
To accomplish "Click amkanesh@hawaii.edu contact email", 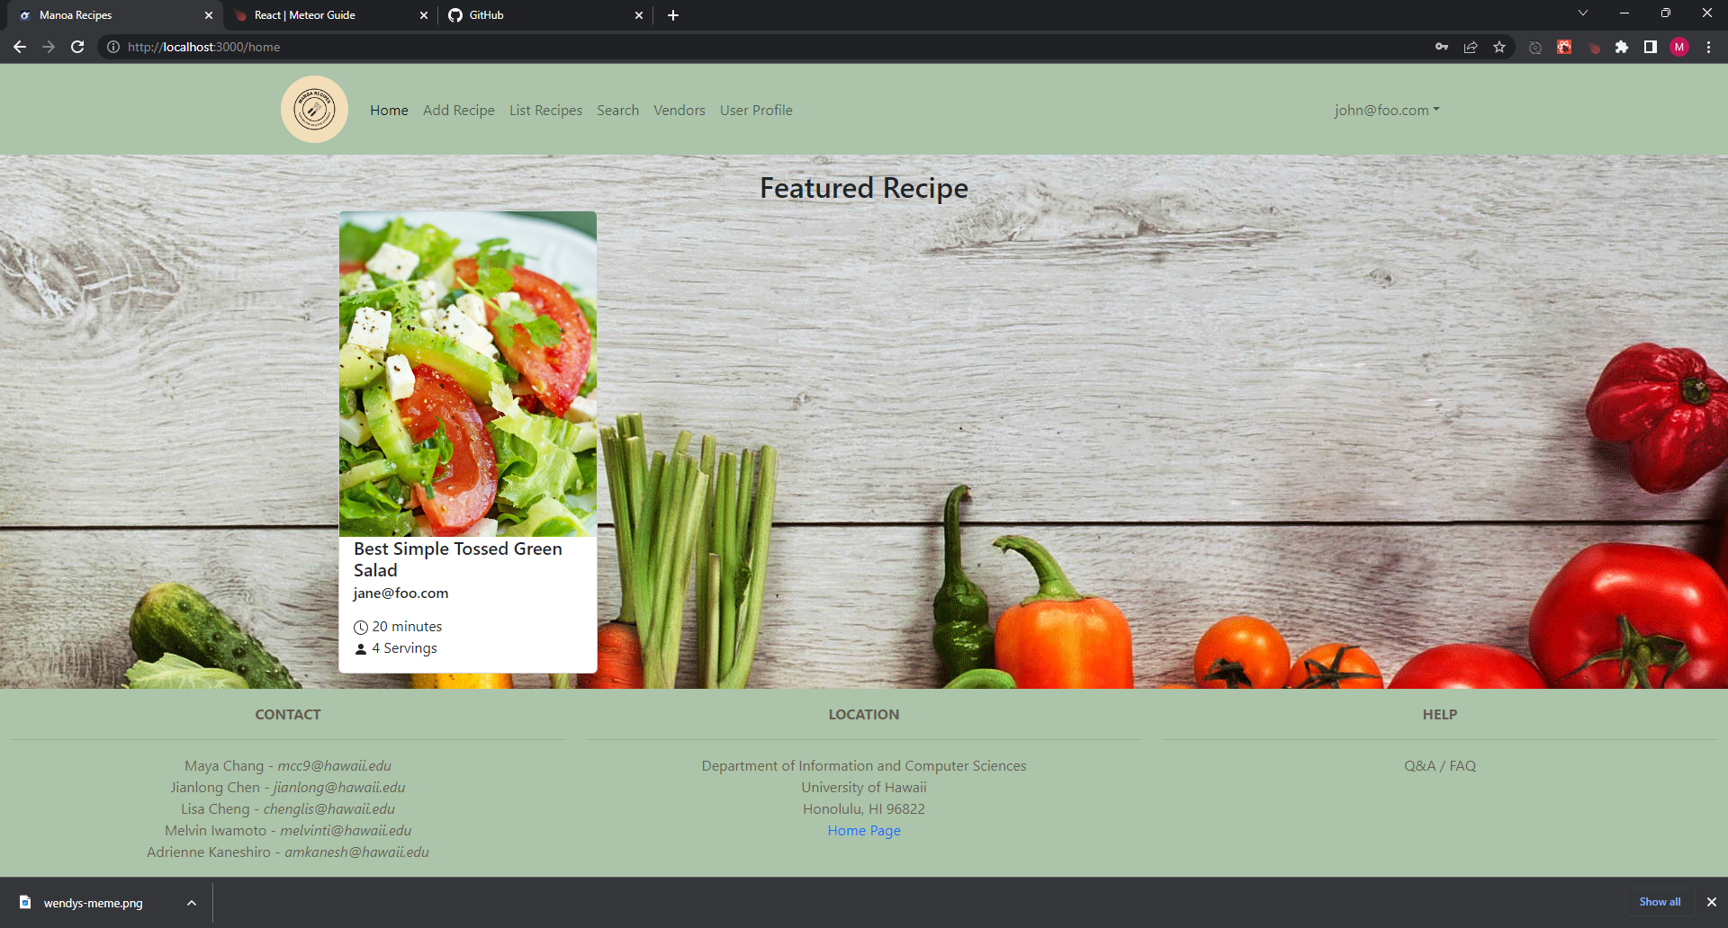I will coord(356,852).
